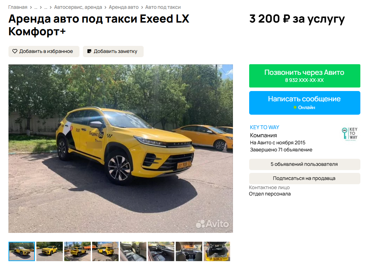Open the Аренда авто breadcrumb

pyautogui.click(x=124, y=7)
